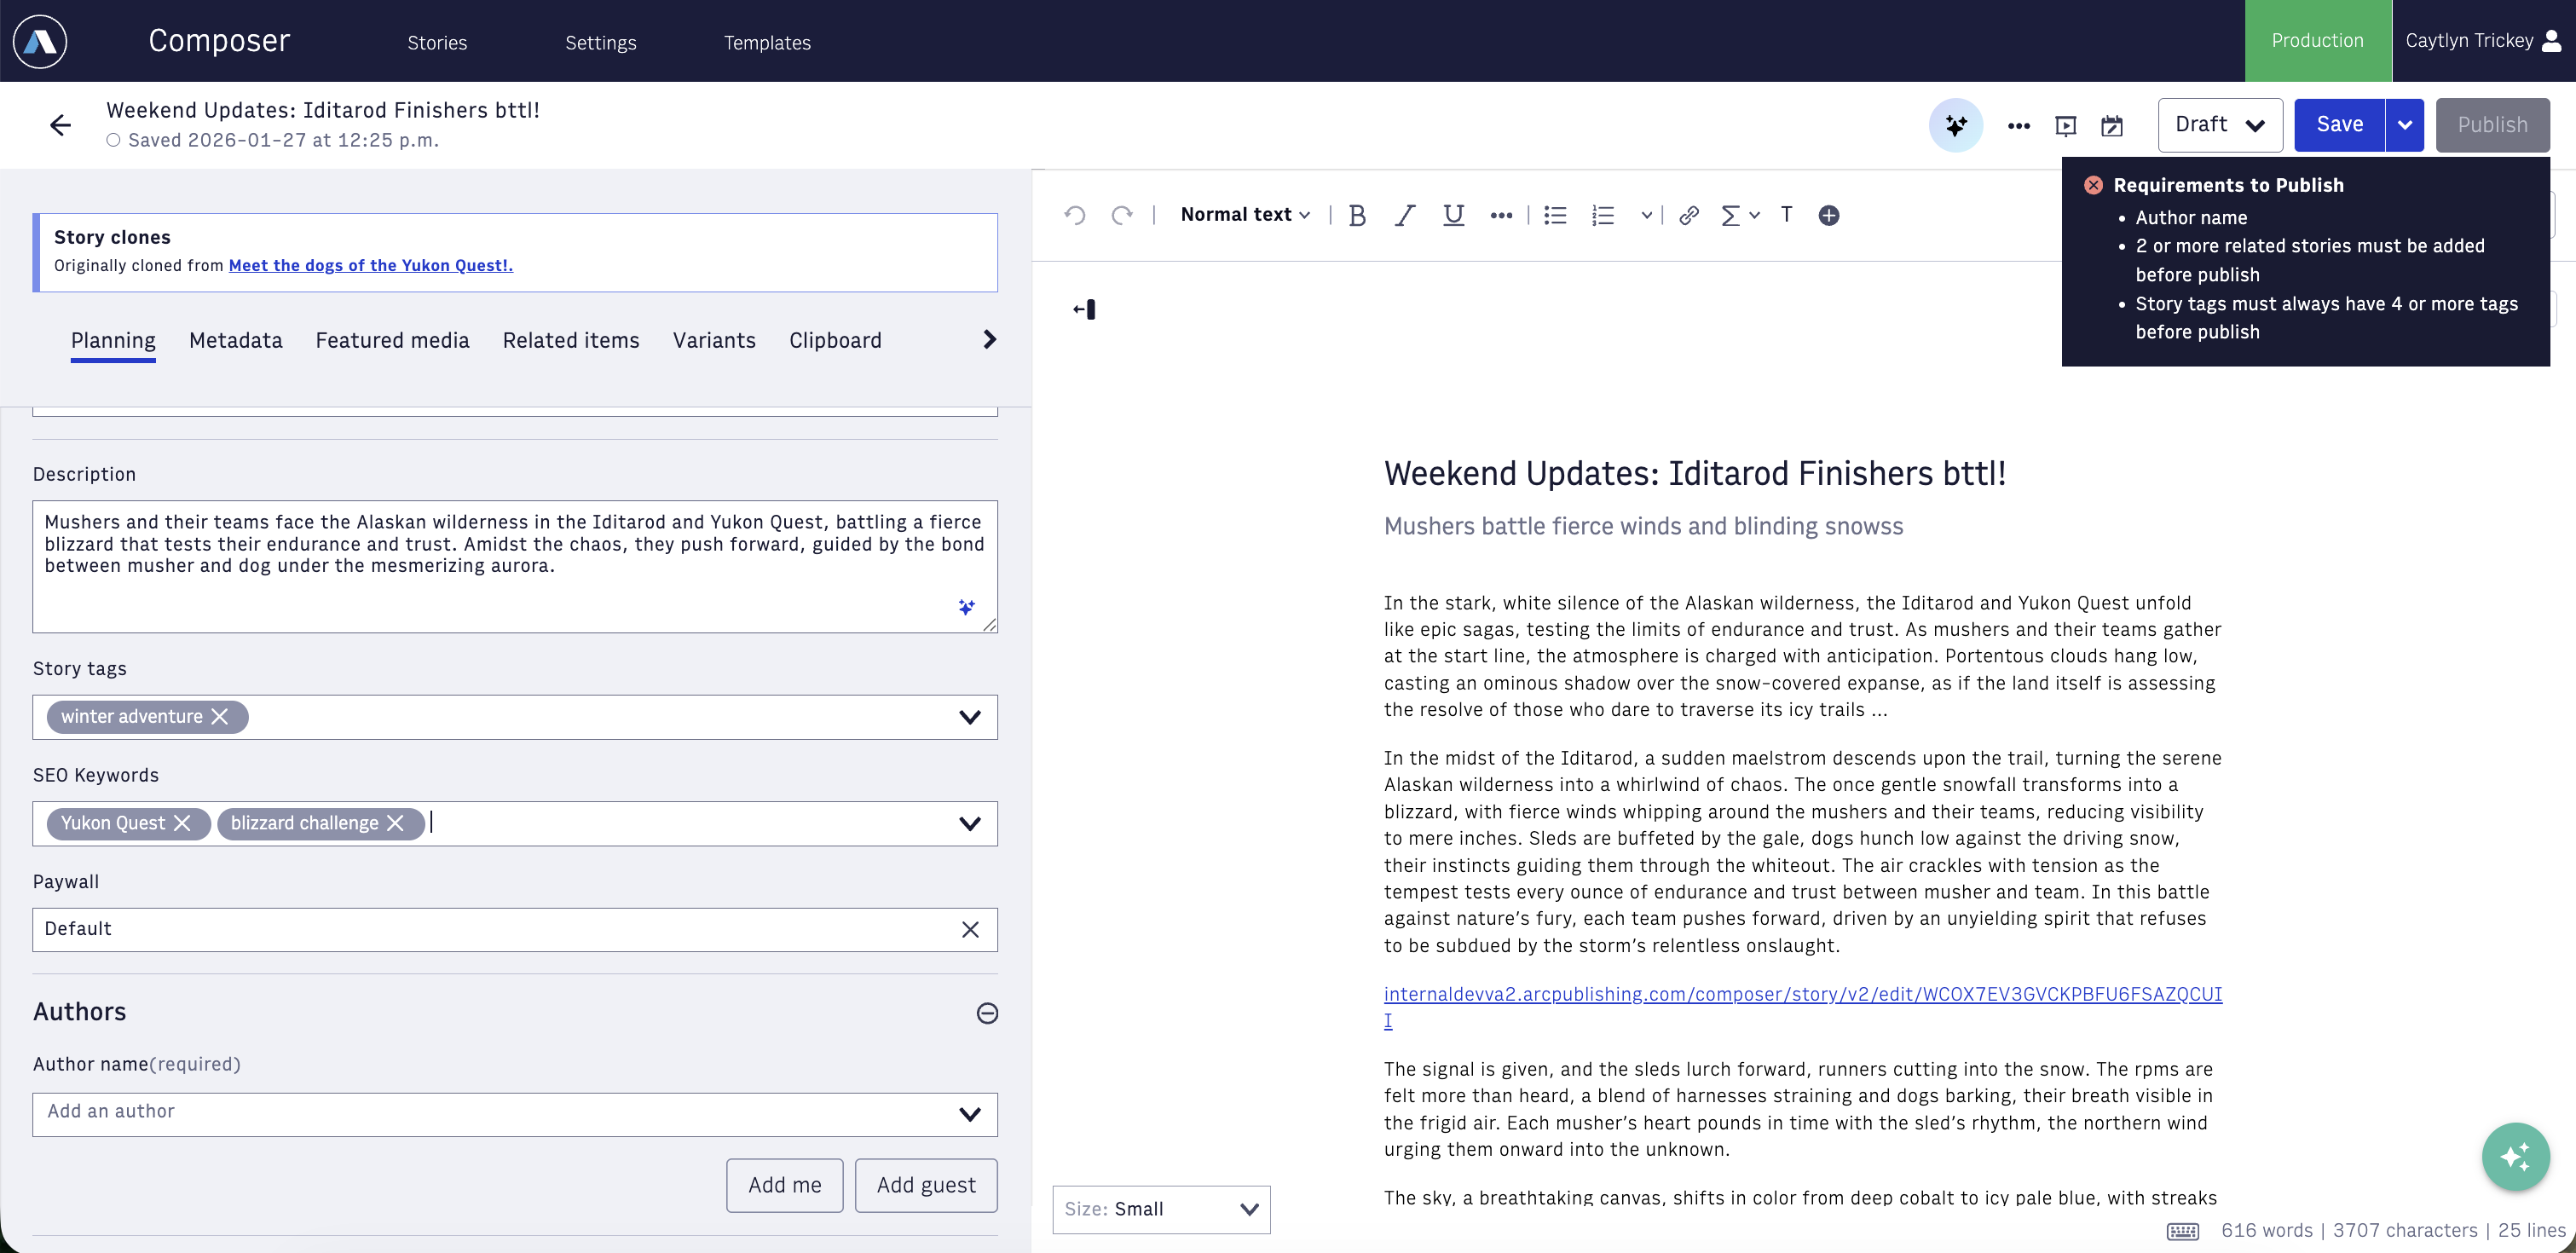Open the Draft status dropdown
This screenshot has width=2576, height=1253.
[2219, 125]
